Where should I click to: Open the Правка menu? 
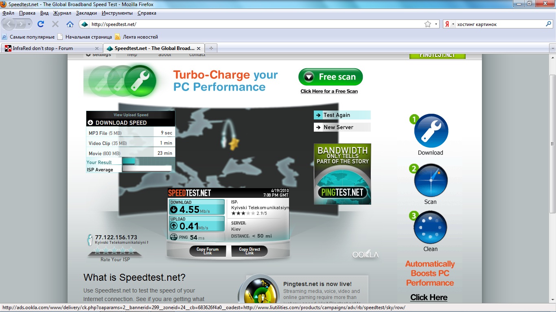(x=27, y=13)
